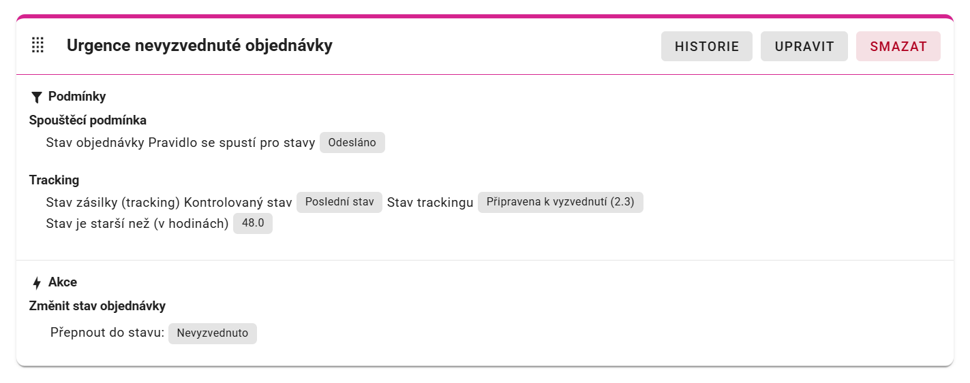Click the Stav trackingu label
The height and width of the screenshot is (383, 970).
point(429,203)
